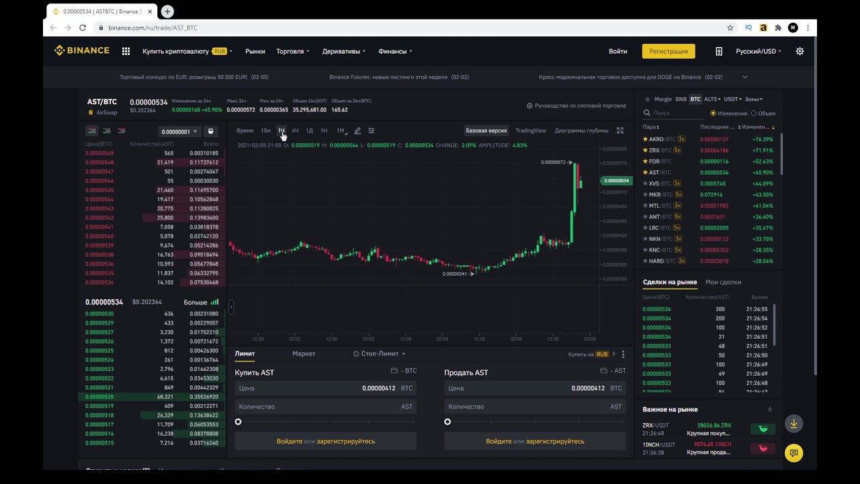This screenshot has height=484, width=860.
Task: Select the 1Н chart interval
Action: click(x=324, y=130)
